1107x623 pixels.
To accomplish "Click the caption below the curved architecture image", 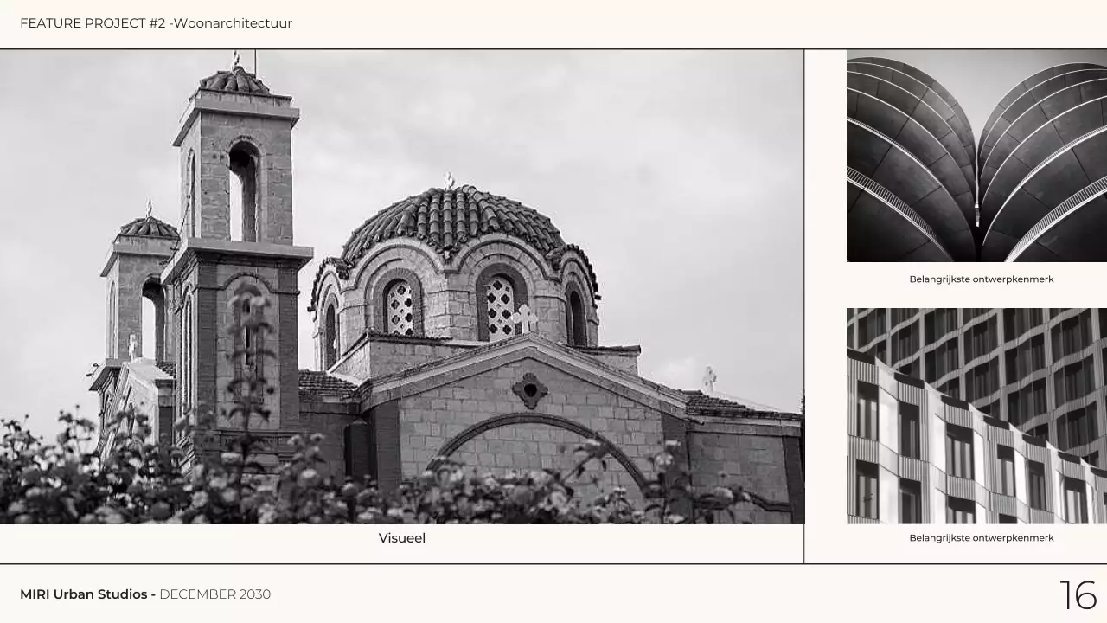I will 981,279.
